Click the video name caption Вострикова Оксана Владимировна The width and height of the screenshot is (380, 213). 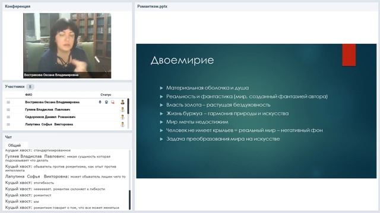[x=51, y=75]
